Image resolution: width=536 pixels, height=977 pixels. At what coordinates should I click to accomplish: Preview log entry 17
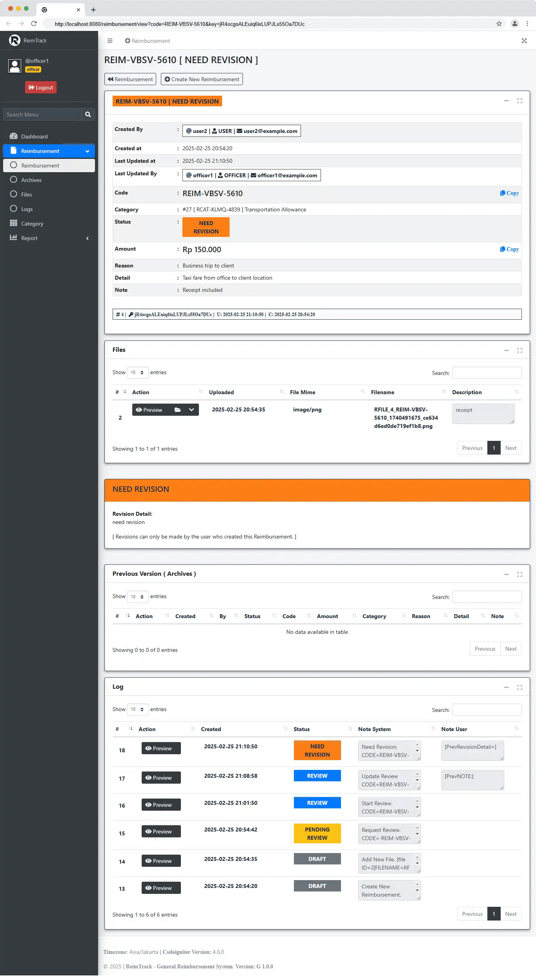point(161,778)
